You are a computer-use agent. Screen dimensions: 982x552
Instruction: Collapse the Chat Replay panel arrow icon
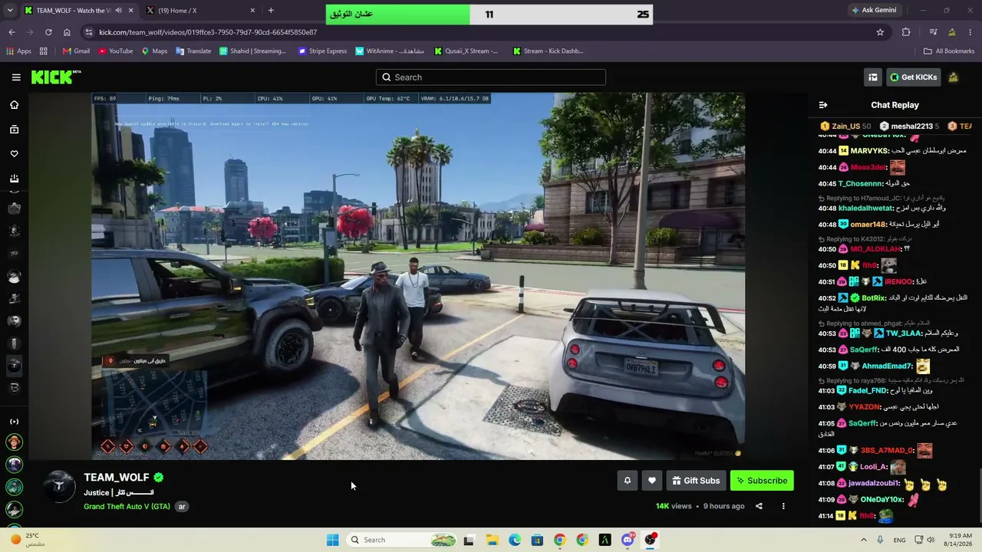(823, 105)
